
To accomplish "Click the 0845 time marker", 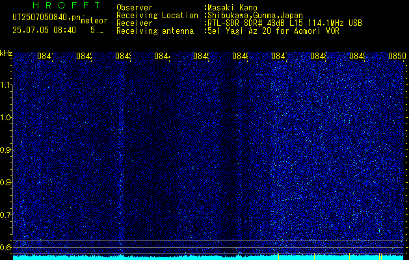I will (201, 56).
